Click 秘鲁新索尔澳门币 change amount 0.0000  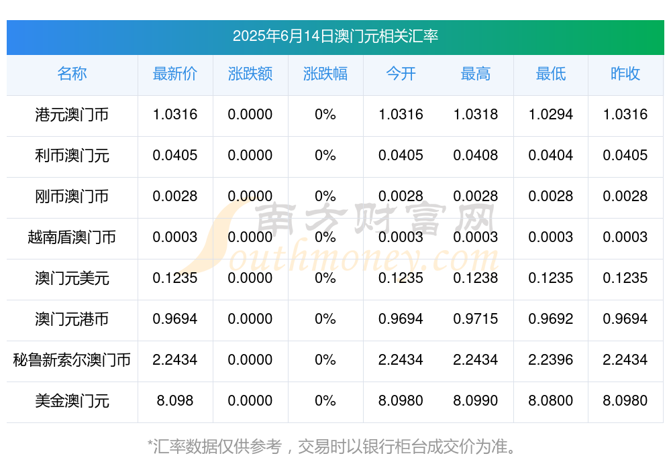[250, 360]
